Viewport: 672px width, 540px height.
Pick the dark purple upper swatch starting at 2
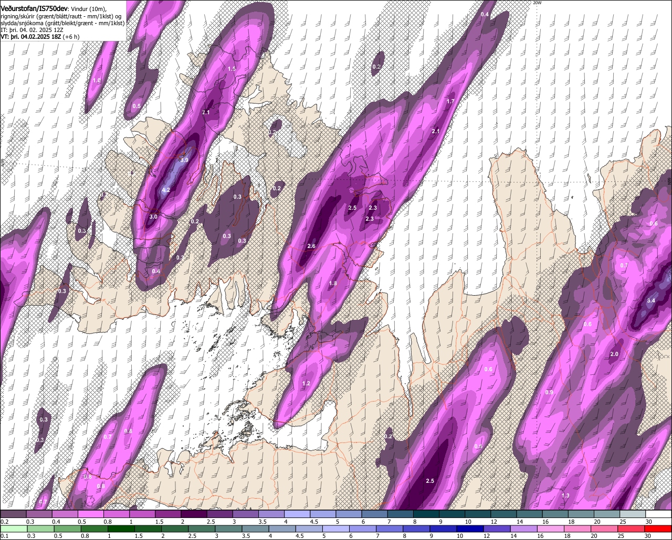click(194, 514)
